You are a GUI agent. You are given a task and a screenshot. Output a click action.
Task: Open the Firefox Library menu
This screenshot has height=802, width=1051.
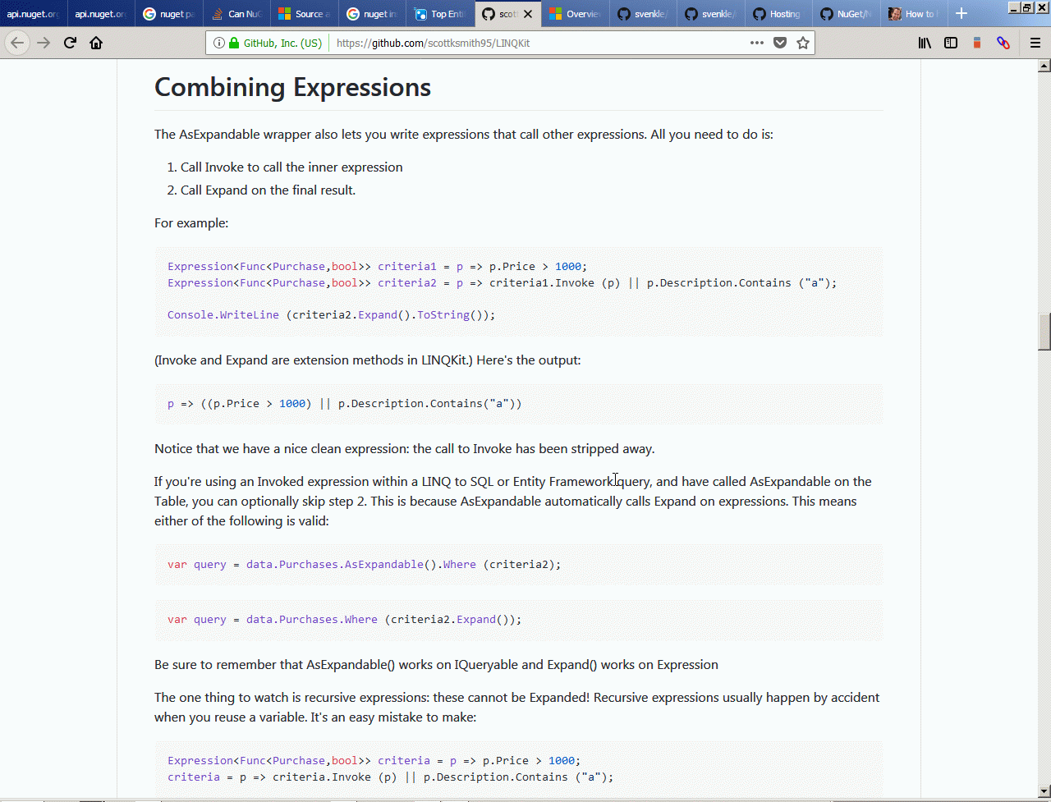point(925,43)
